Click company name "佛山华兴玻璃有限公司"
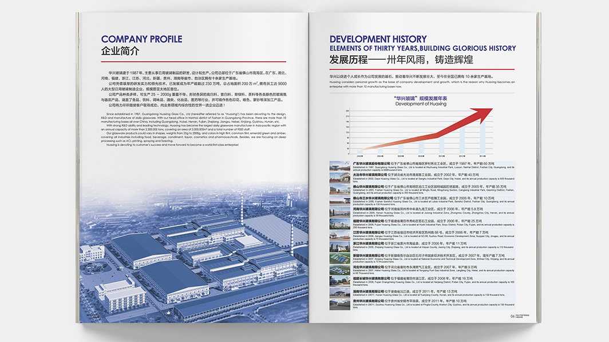 pyautogui.click(x=368, y=187)
